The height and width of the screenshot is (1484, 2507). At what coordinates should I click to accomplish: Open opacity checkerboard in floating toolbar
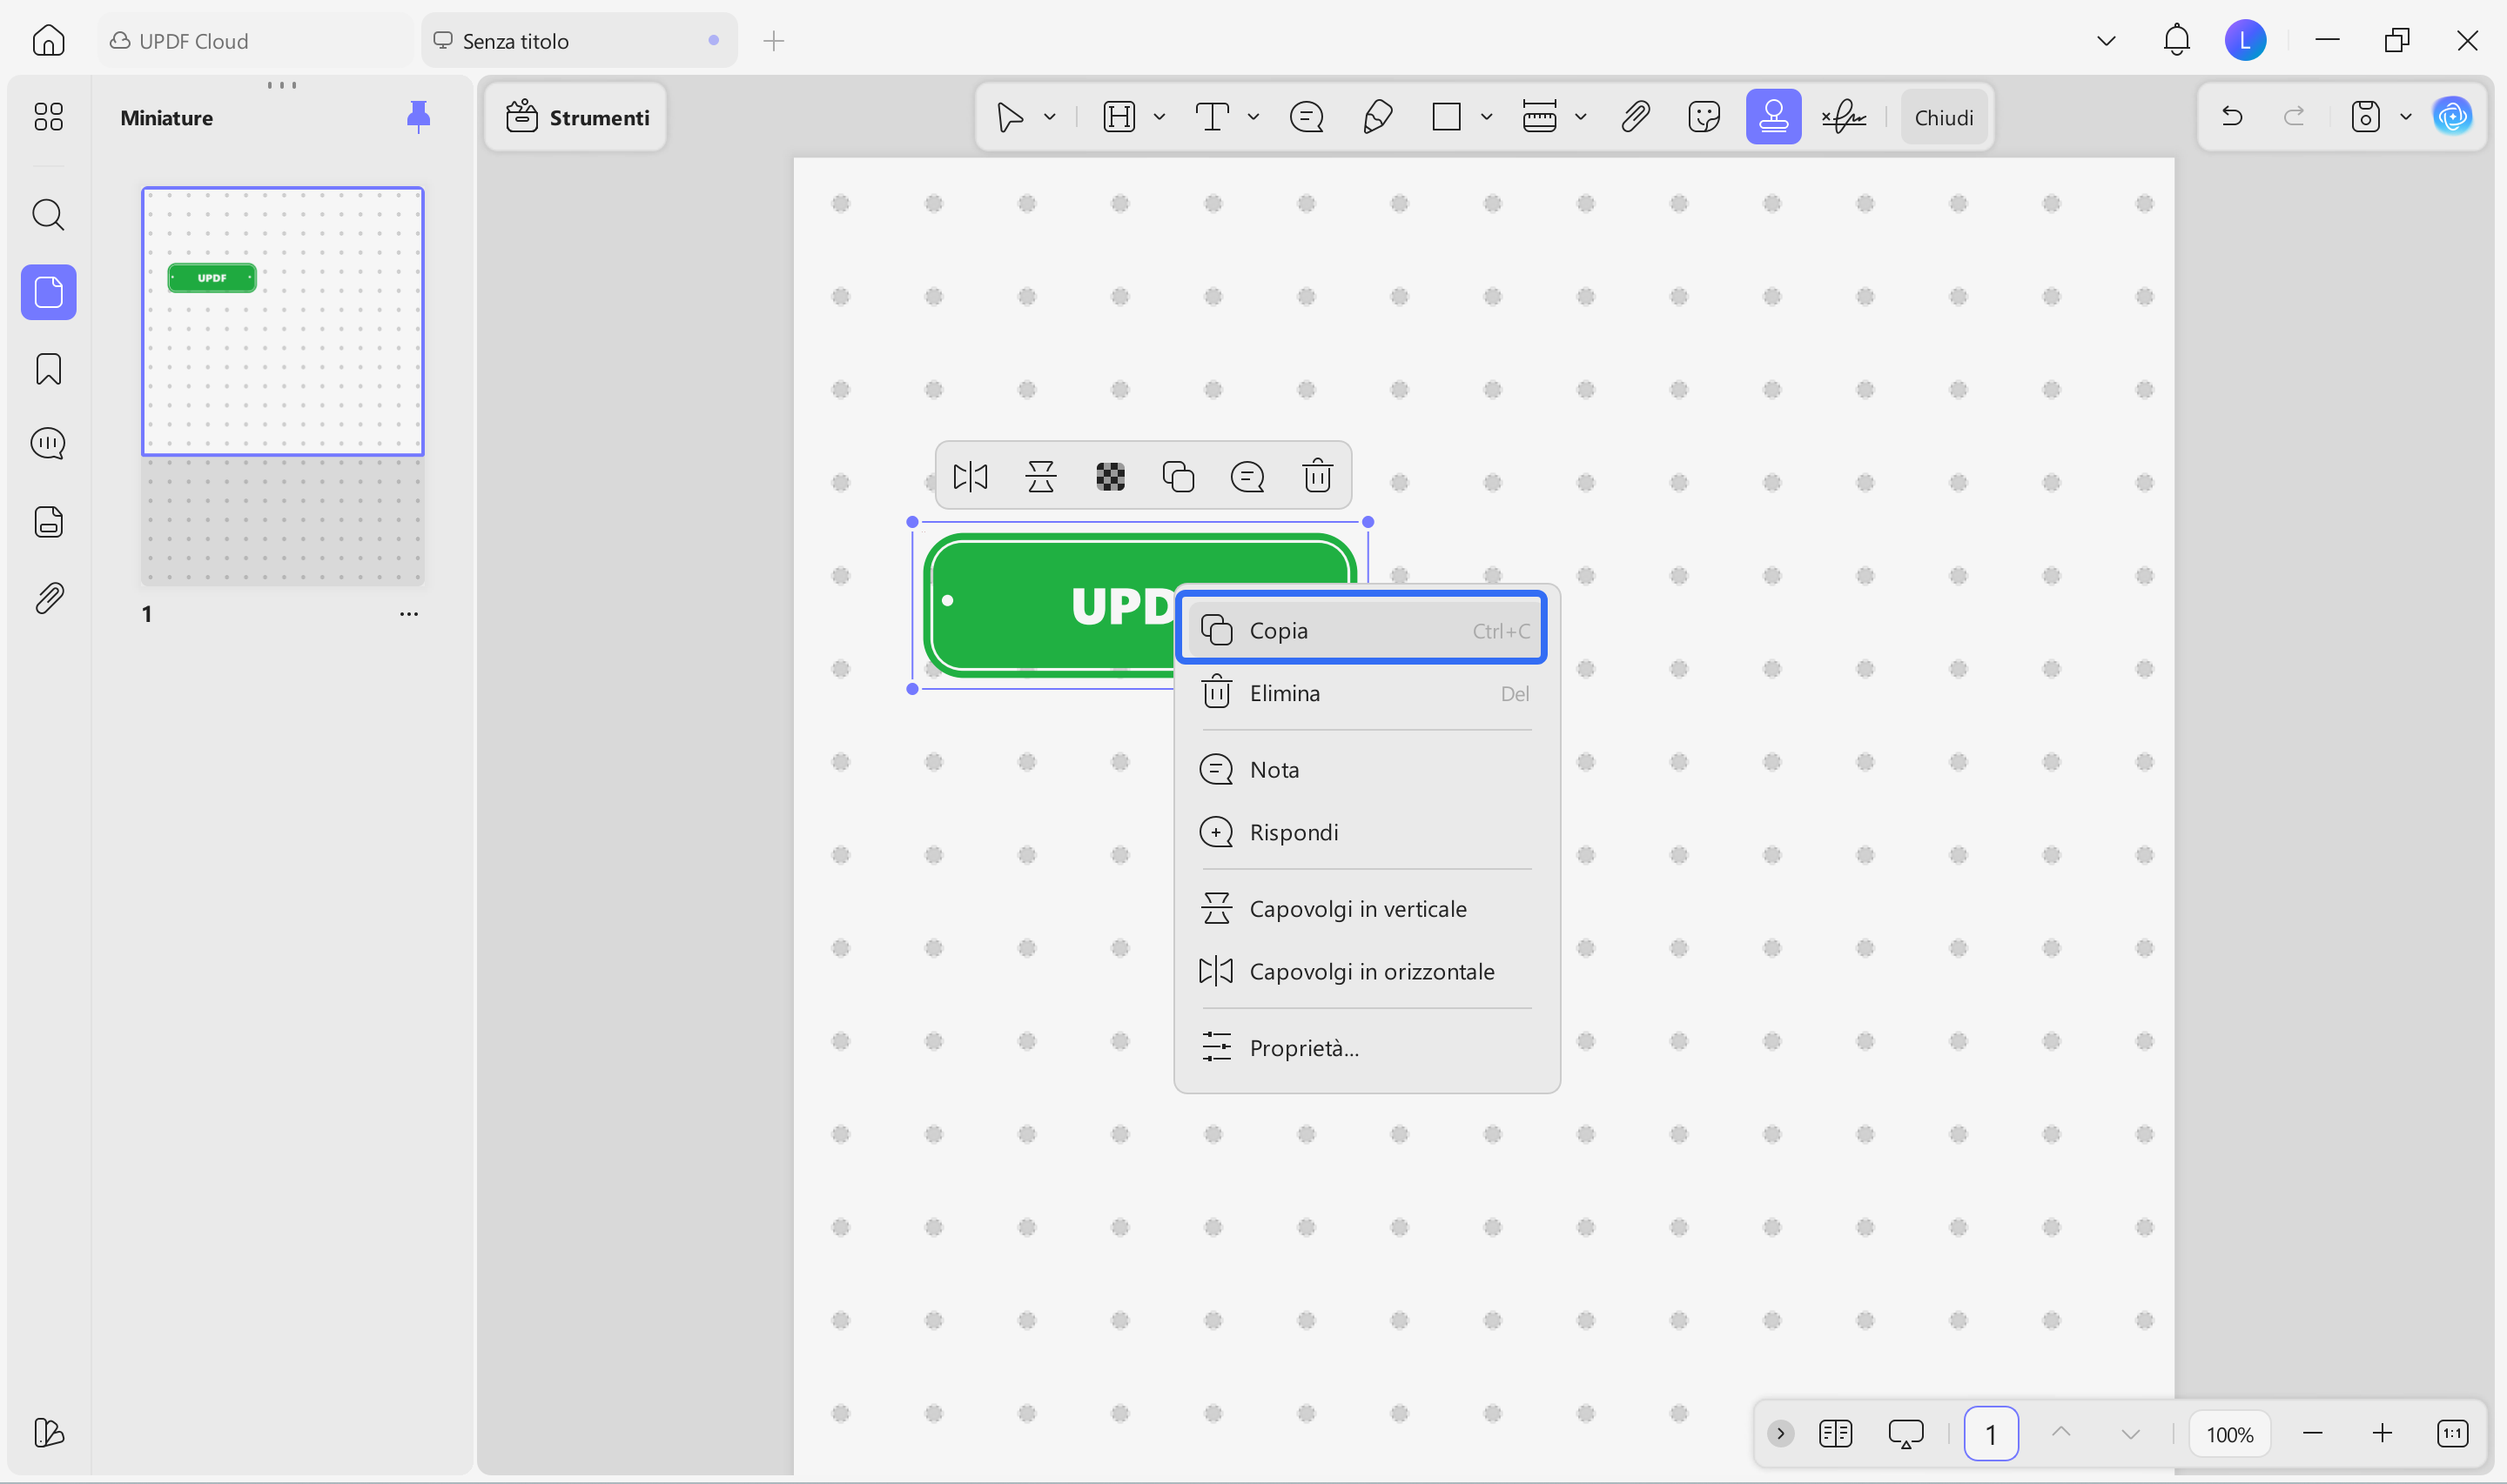point(1111,476)
